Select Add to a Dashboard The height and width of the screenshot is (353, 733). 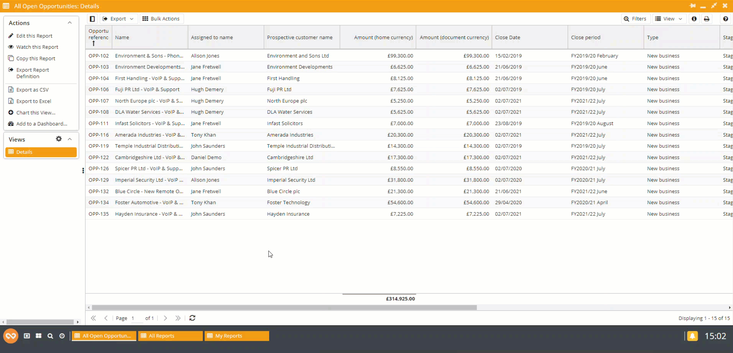click(41, 124)
